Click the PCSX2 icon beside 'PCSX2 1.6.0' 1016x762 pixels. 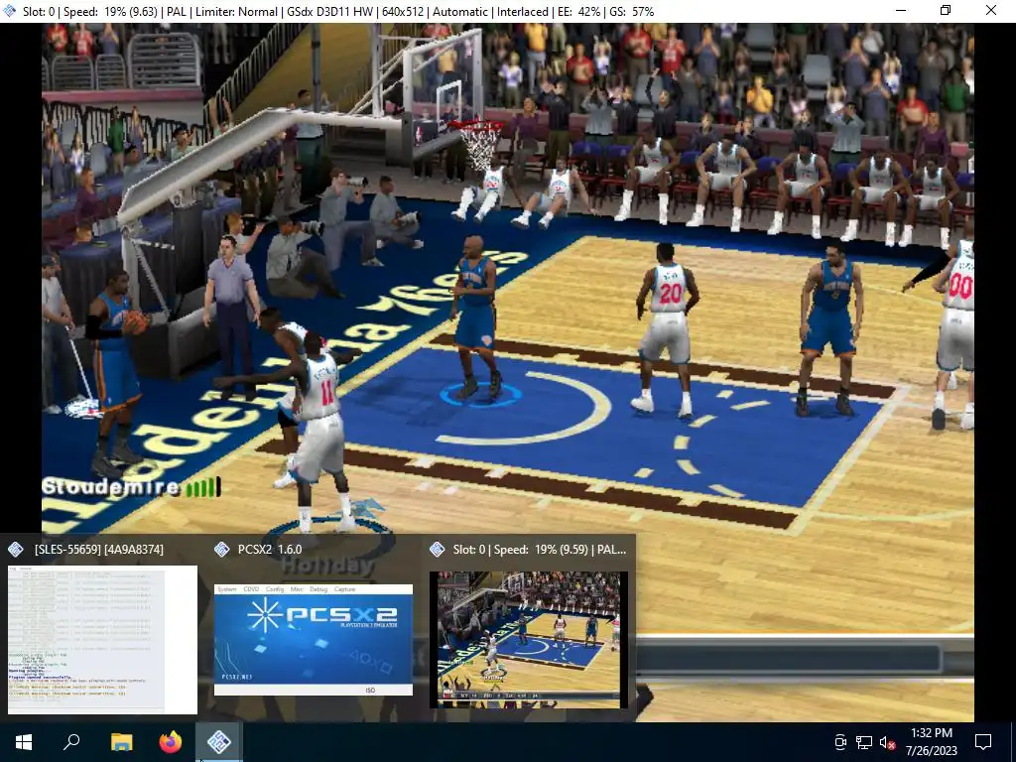pyautogui.click(x=221, y=550)
